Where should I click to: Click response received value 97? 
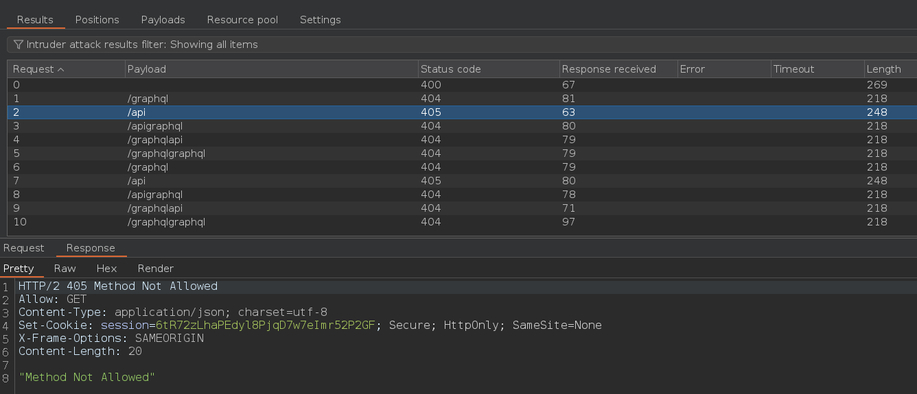click(x=568, y=222)
